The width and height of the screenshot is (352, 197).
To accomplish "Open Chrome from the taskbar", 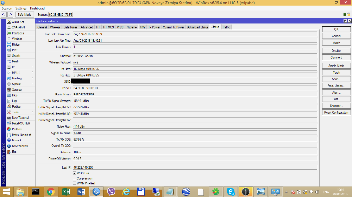I will coord(51,192).
